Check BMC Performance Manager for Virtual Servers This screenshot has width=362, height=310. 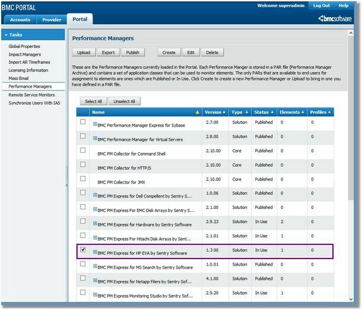[x=83, y=136]
